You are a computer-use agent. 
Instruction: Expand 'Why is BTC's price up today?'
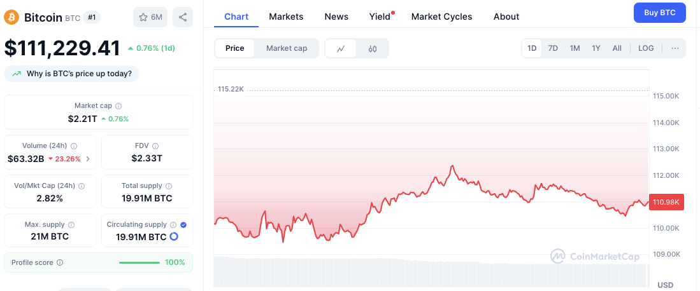tap(72, 74)
